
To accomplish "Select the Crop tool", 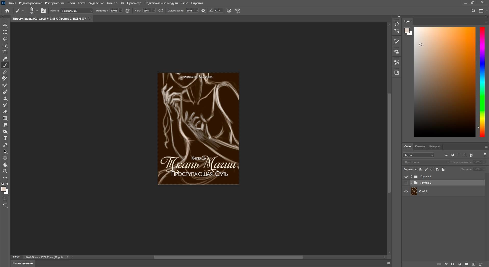I will tap(5, 52).
